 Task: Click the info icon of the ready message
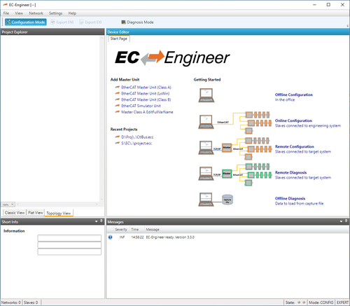click(x=111, y=237)
